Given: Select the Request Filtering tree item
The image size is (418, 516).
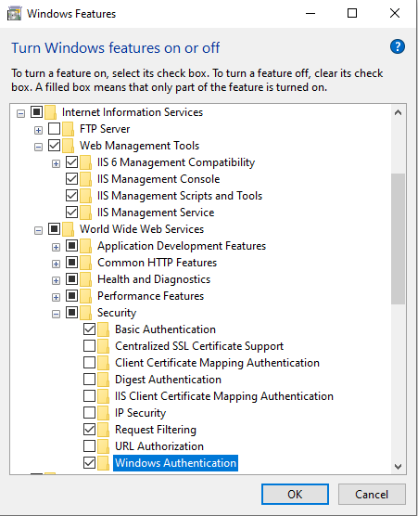Looking at the screenshot, I should point(156,430).
